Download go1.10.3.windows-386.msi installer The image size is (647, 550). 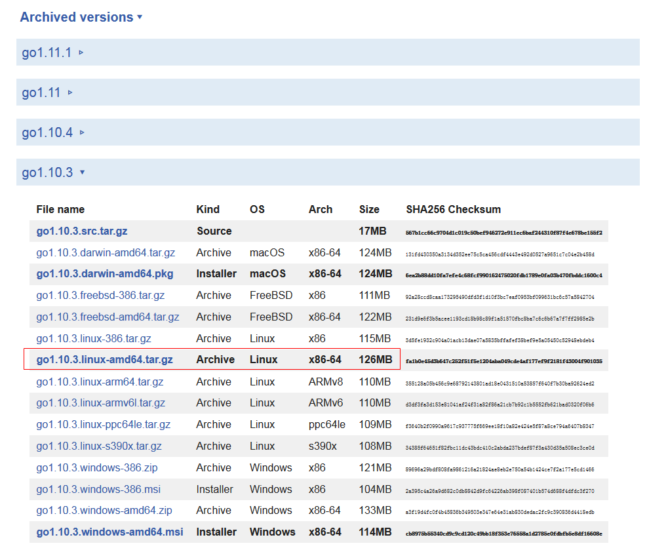[98, 489]
